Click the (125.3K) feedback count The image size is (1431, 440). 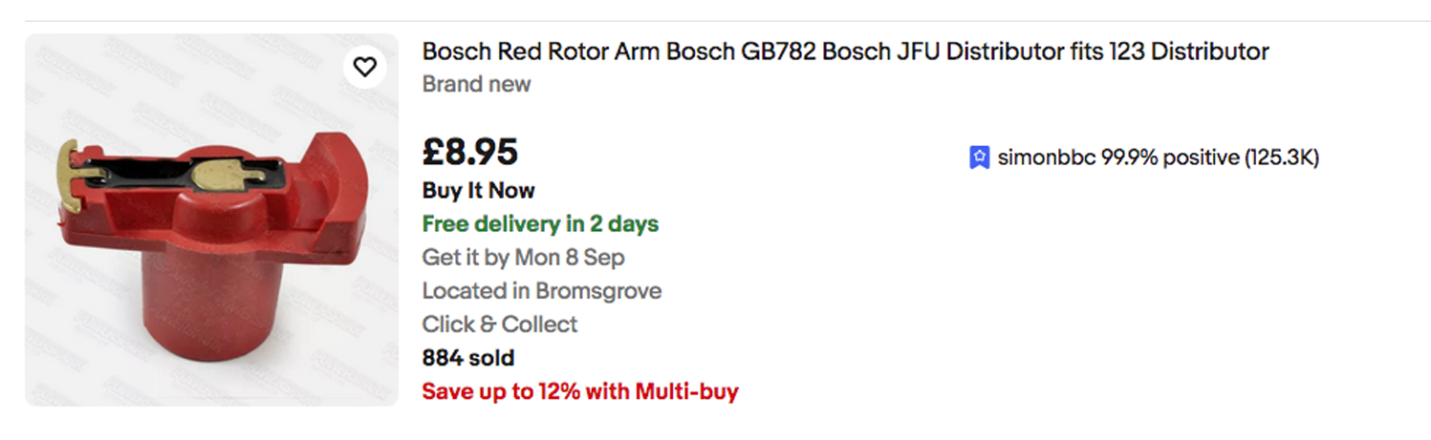1281,158
